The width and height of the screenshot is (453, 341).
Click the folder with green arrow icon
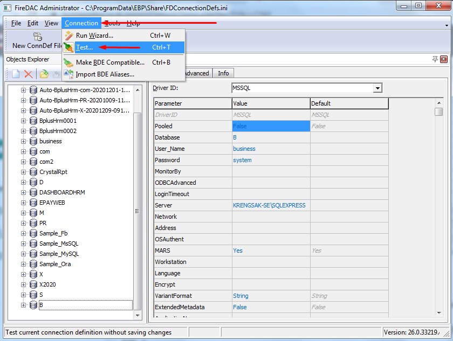point(44,74)
